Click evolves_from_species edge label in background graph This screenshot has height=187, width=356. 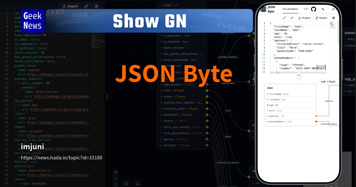coord(228,163)
